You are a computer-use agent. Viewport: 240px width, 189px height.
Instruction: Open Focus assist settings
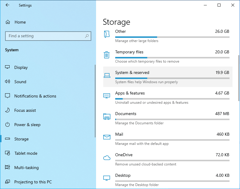pyautogui.click(x=48, y=110)
